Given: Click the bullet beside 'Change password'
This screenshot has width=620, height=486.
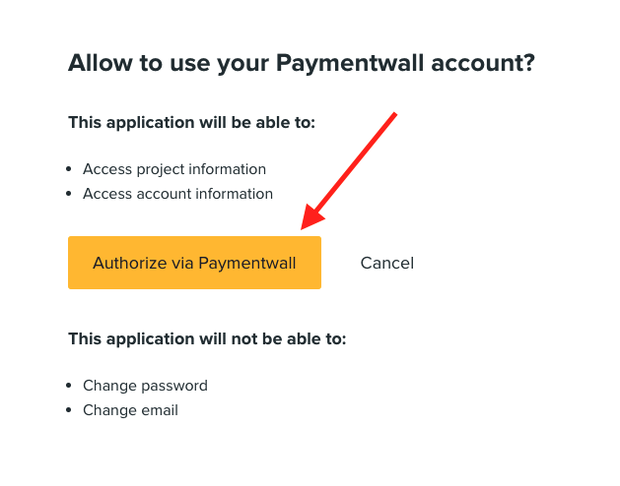Looking at the screenshot, I should coord(69,386).
